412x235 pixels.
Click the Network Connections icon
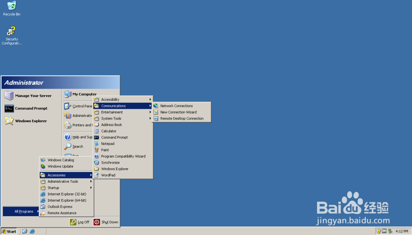(x=156, y=106)
